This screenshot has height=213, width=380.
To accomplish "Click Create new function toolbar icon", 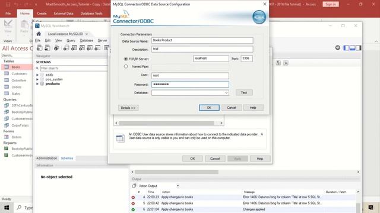I will tap(97, 48).
